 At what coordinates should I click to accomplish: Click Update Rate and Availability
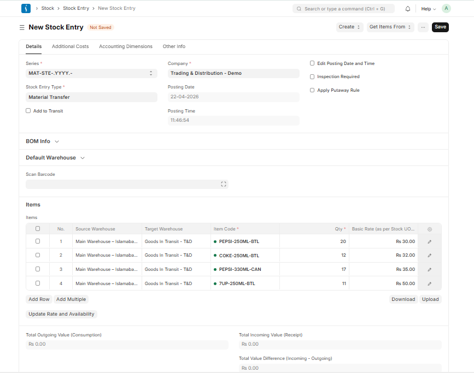pos(61,313)
